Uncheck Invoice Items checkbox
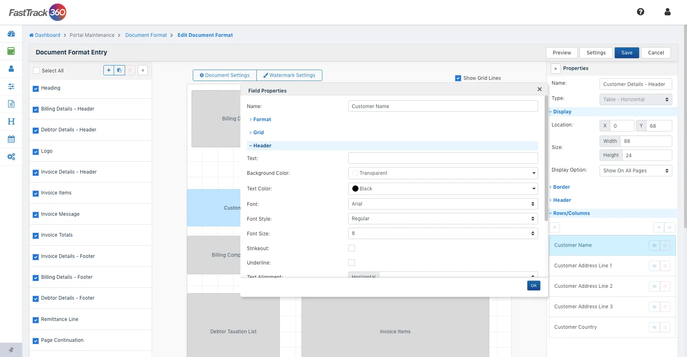Image resolution: width=687 pixels, height=357 pixels. [x=36, y=193]
